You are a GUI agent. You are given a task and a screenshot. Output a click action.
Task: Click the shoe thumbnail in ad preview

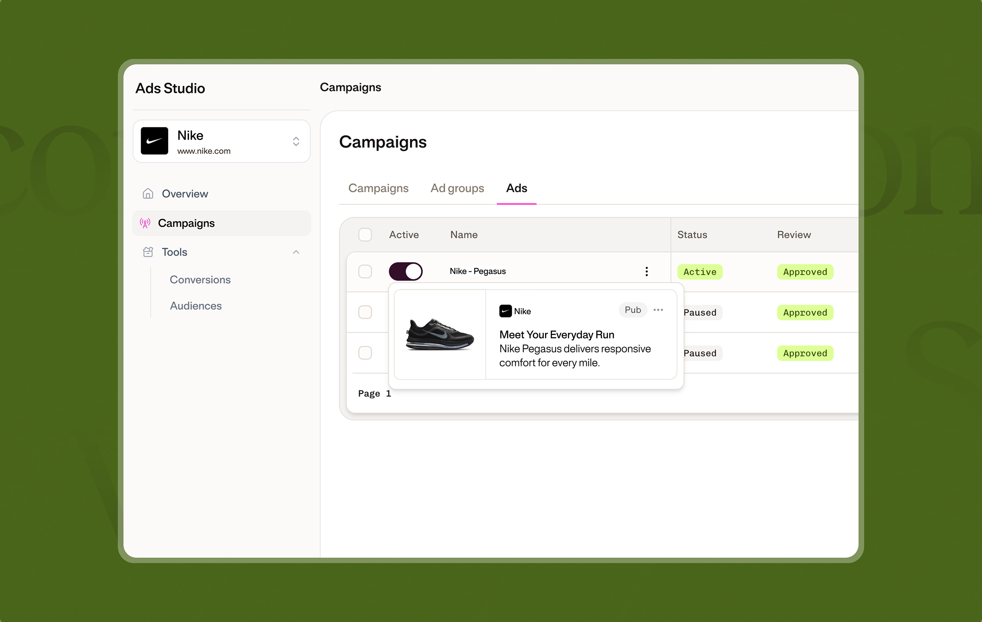point(440,334)
